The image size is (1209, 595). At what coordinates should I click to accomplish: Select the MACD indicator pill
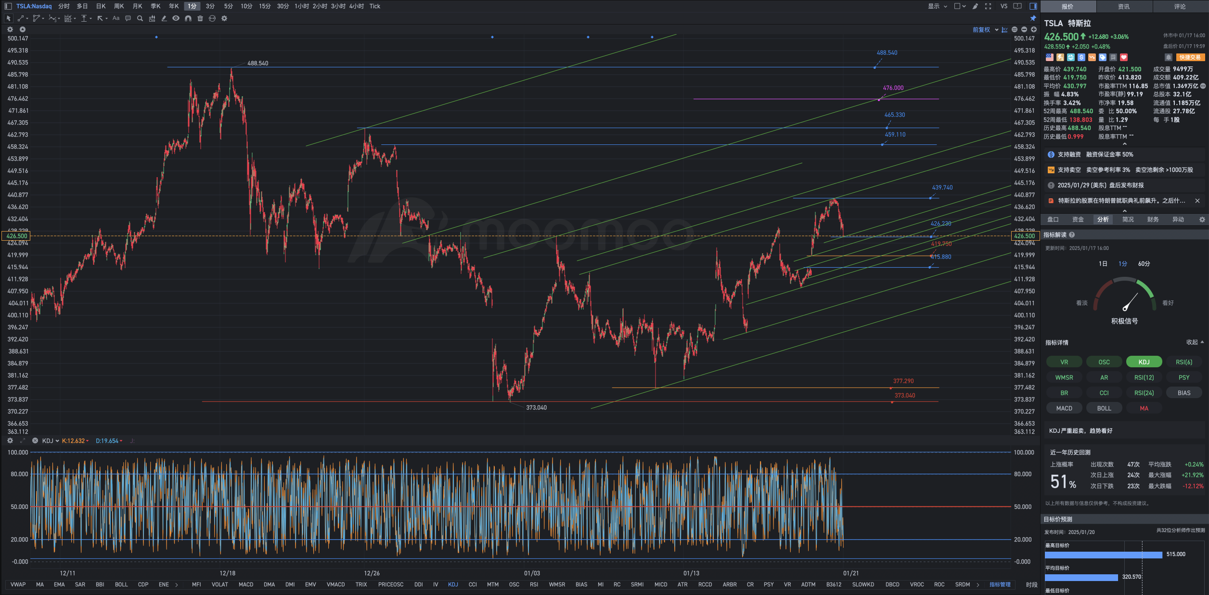click(x=1064, y=408)
